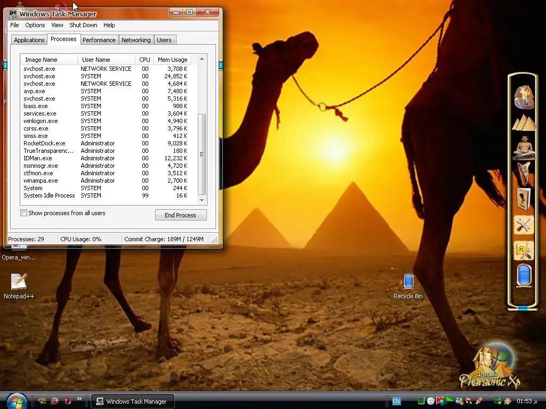Click the orange pen tray icon

[x=479, y=401]
